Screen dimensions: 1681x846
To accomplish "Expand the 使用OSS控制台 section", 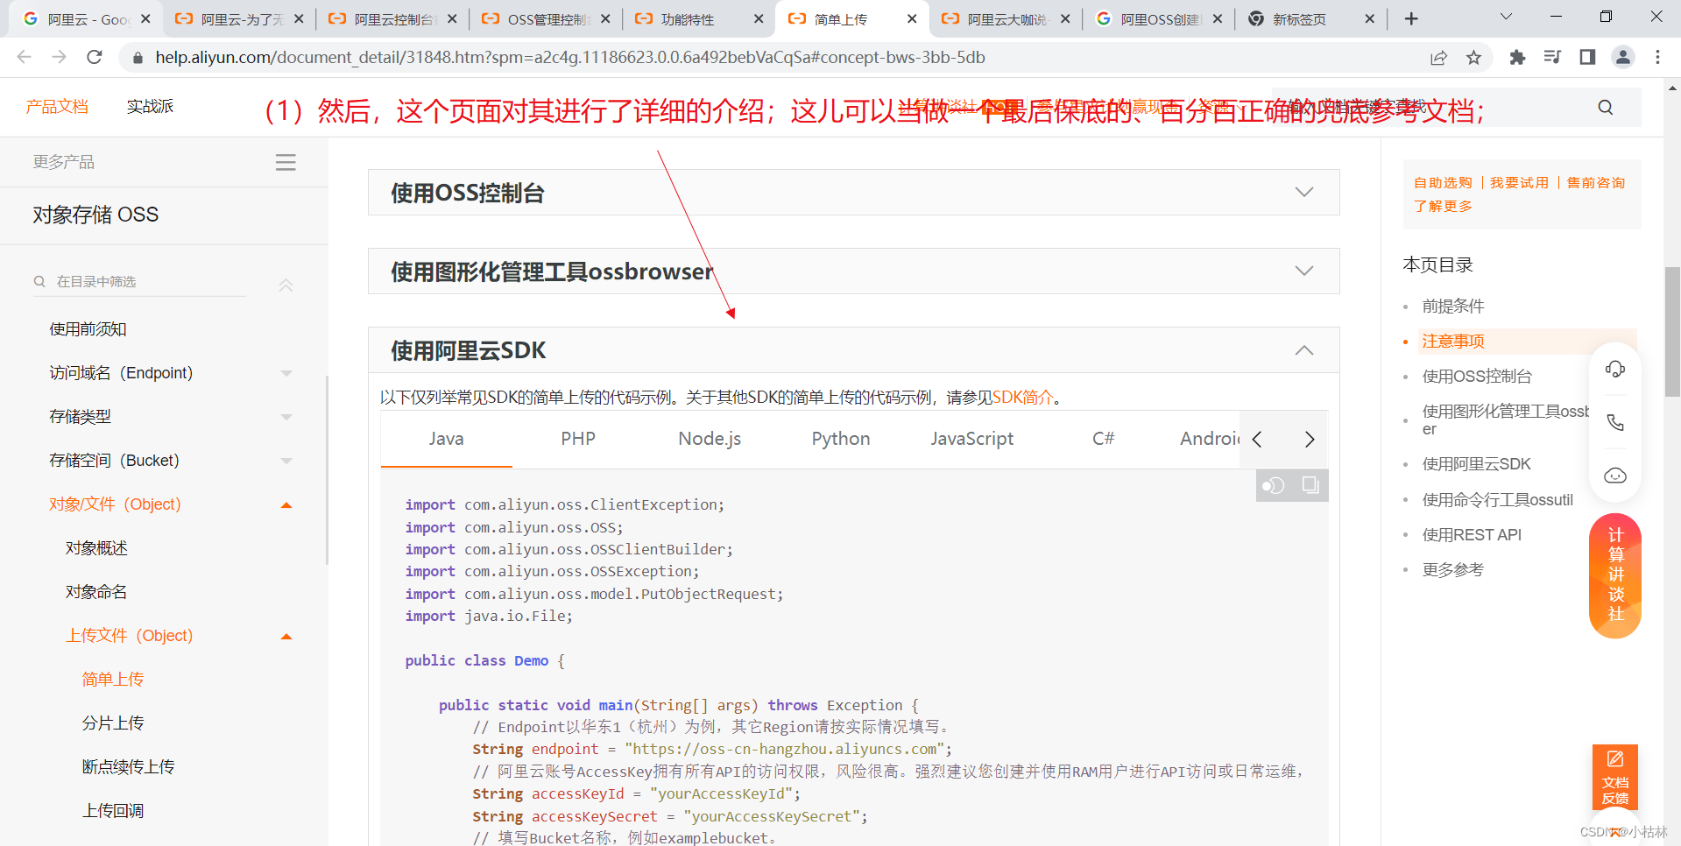I will [853, 192].
